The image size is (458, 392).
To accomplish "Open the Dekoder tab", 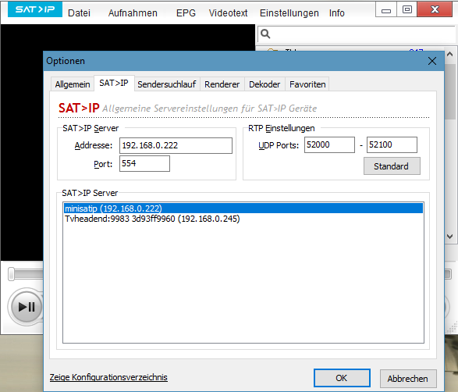I will pos(265,84).
